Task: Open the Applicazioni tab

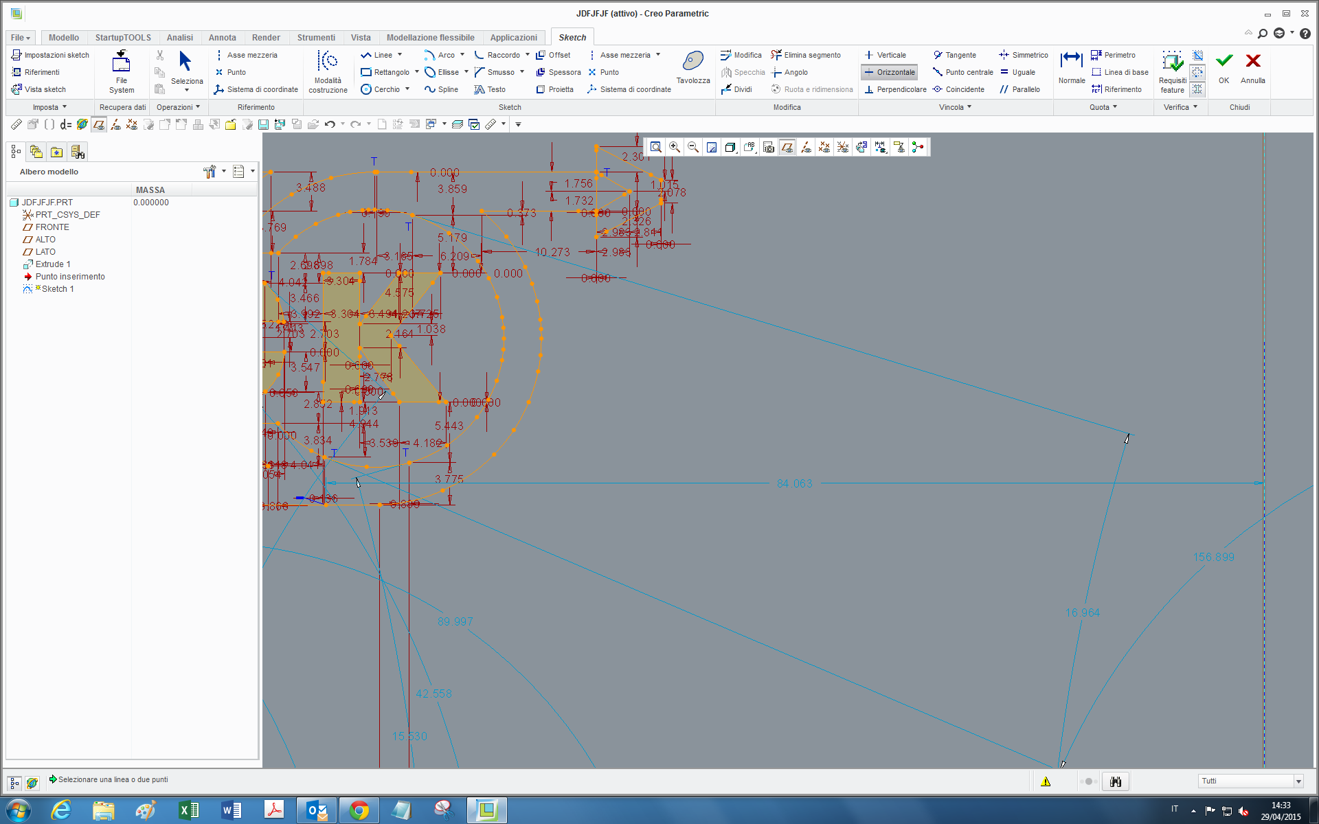Action: click(x=513, y=38)
